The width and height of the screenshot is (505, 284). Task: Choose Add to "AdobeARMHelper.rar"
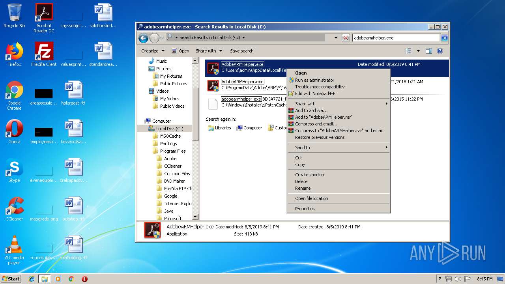click(x=339, y=117)
